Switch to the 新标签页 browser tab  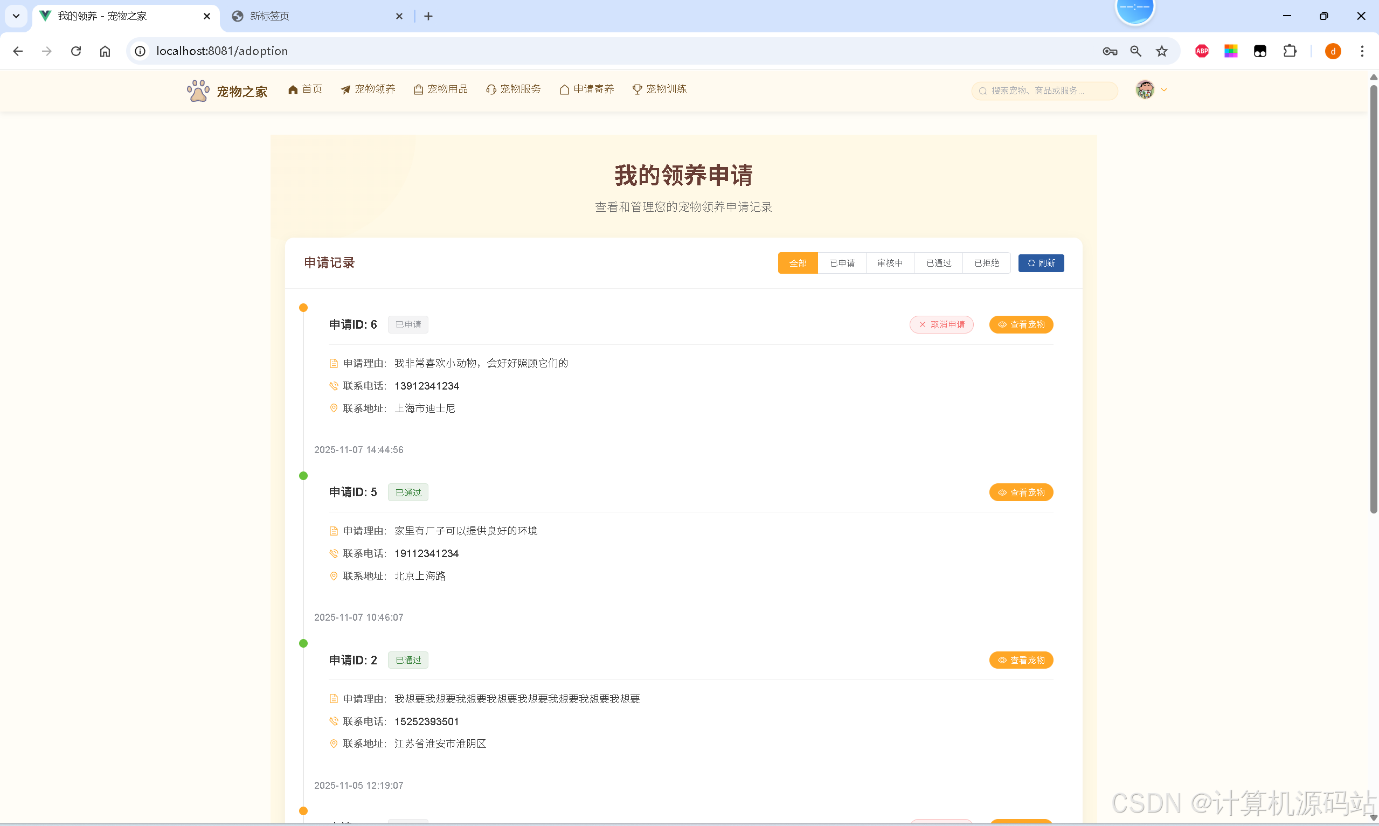tap(317, 16)
